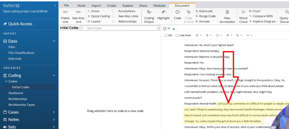Enable the Code Panel checkbox

tap(177, 36)
